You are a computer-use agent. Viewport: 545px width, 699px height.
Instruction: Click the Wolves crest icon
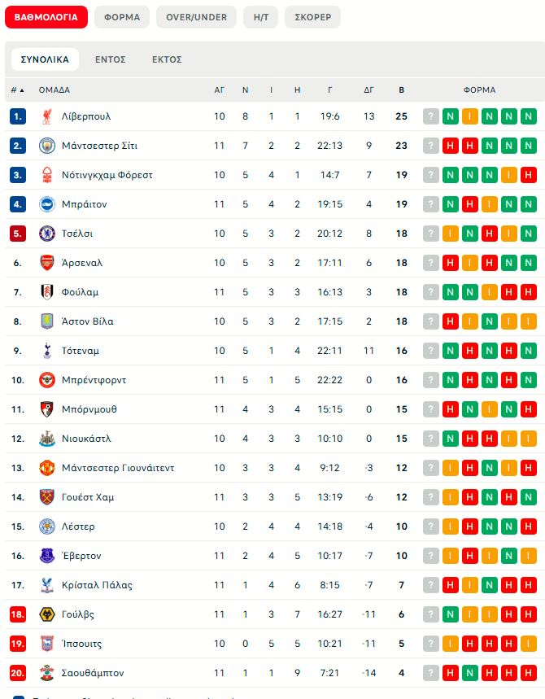46,614
